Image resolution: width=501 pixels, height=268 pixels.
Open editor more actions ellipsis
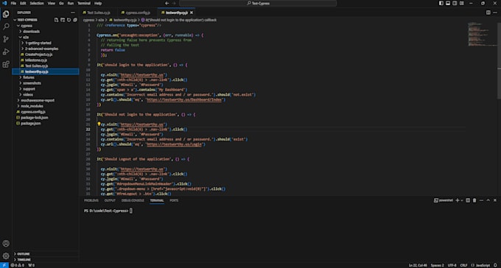click(495, 13)
